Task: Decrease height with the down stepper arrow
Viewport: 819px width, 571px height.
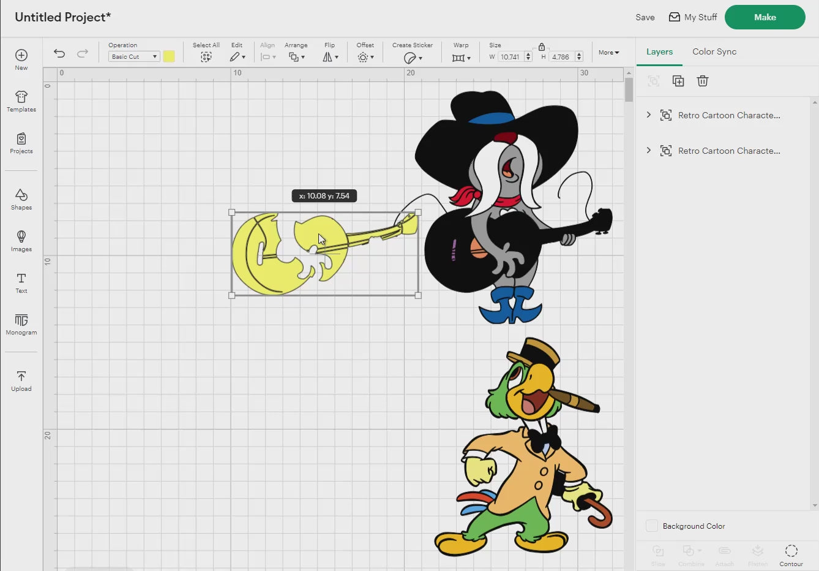Action: [579, 59]
